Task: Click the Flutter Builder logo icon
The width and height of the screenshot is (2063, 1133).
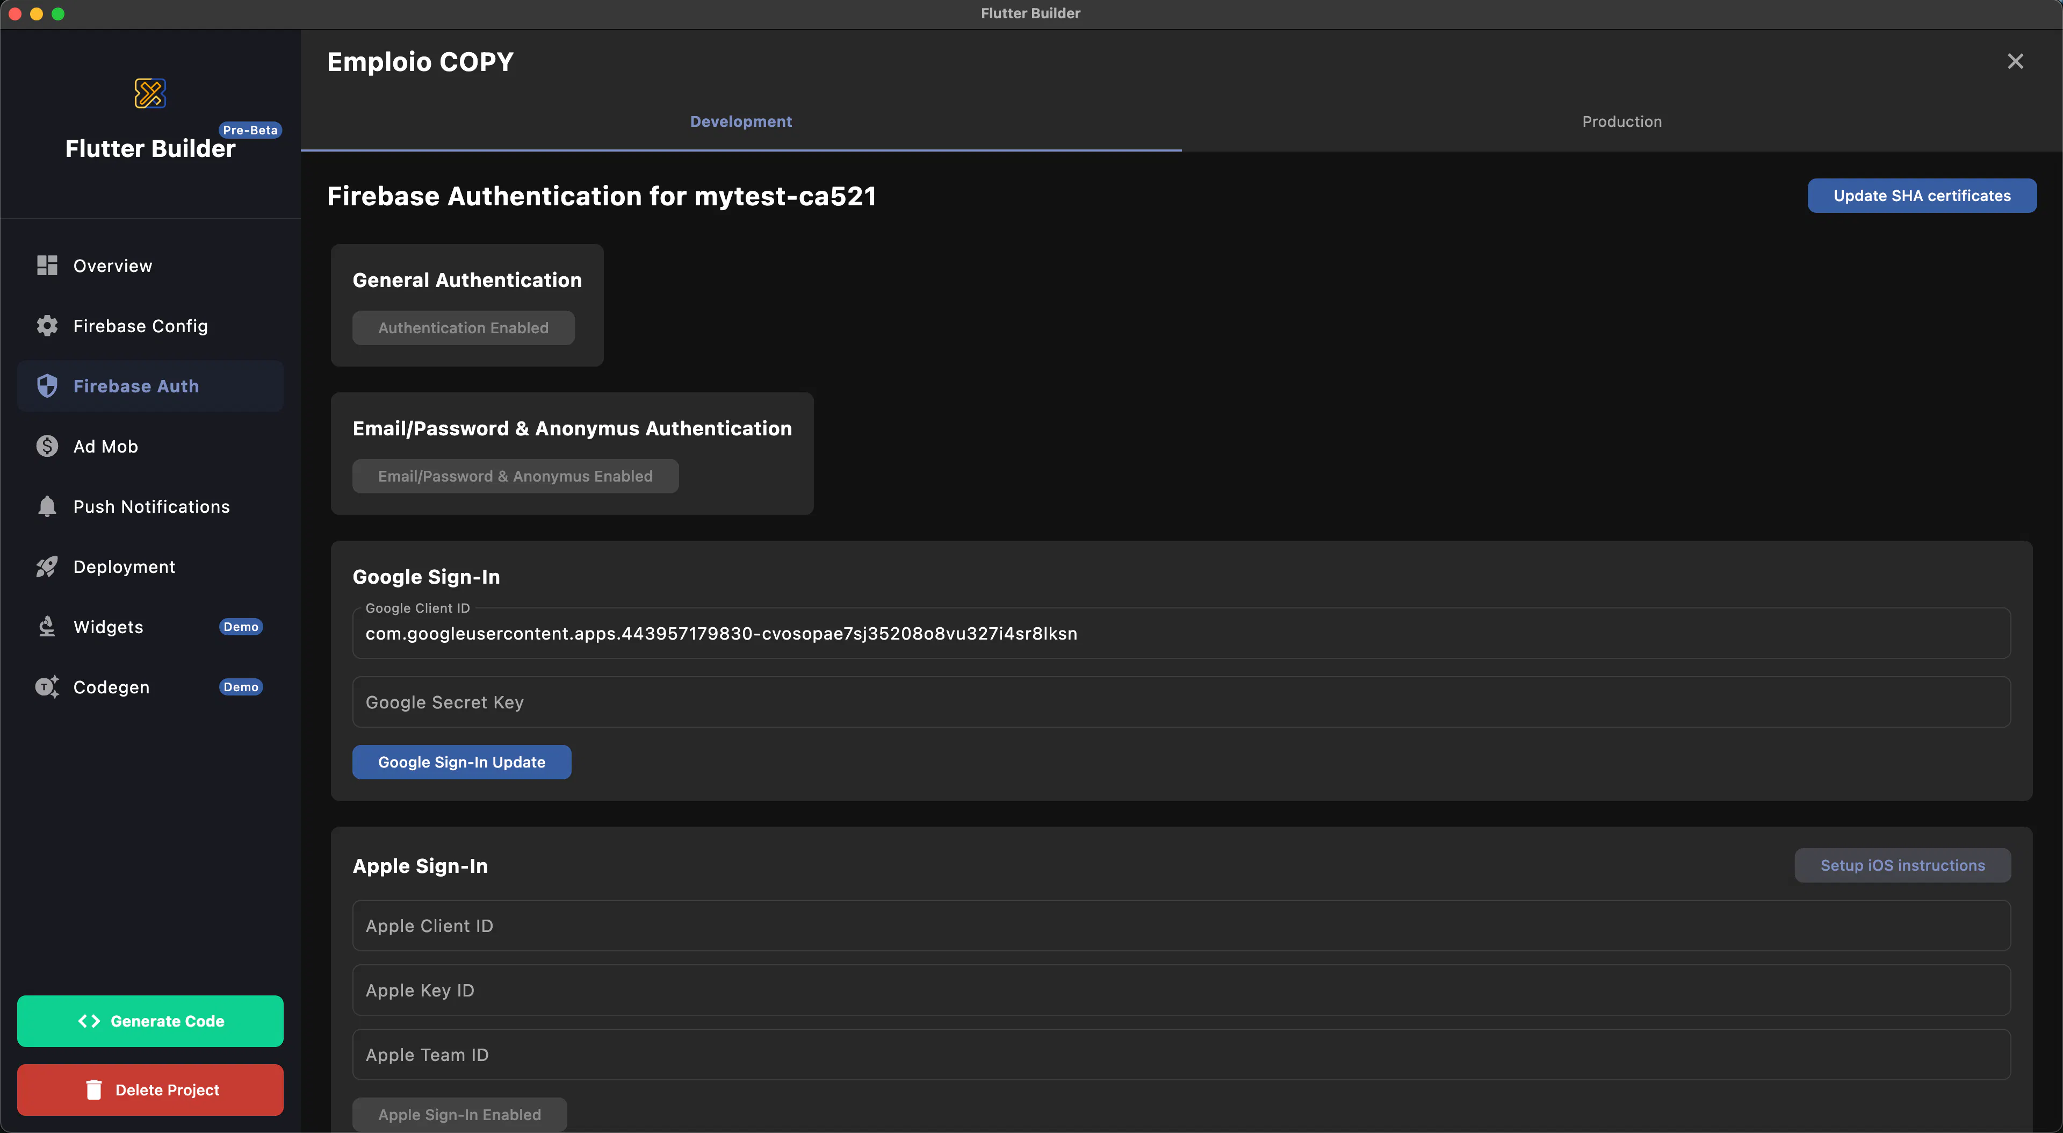Action: pos(150,93)
